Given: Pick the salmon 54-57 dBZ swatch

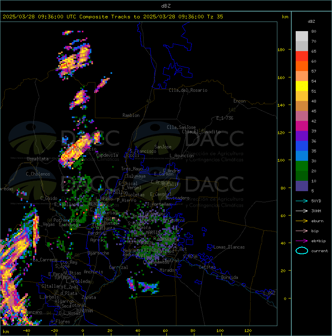Looking at the screenshot, I should point(302,76).
